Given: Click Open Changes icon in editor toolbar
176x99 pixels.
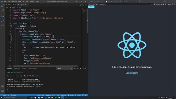Looking at the screenshot, I should click(81, 5).
